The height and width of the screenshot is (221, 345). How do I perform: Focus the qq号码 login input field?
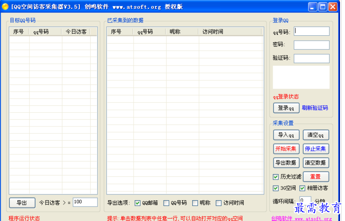pyautogui.click(x=311, y=31)
